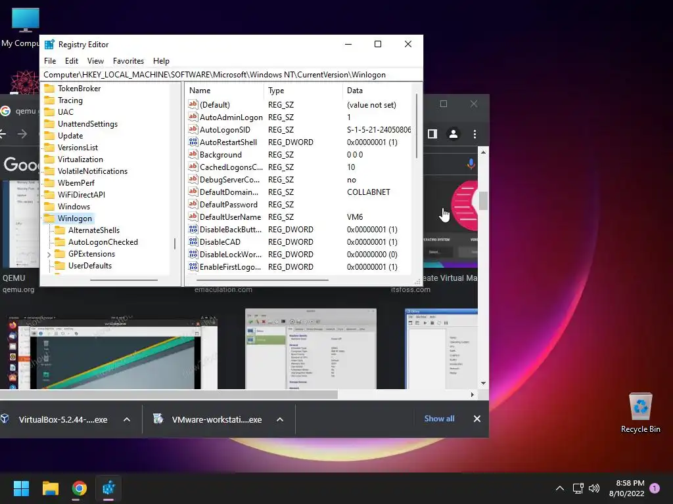This screenshot has height=504, width=673.
Task: Click the registry path address bar
Action: coord(231,75)
